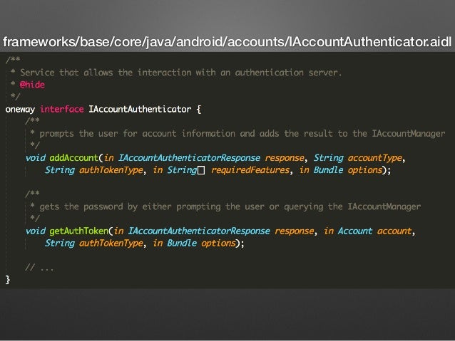Click the closing brace at the end of the interface
The image size is (455, 341).
[x=8, y=280]
